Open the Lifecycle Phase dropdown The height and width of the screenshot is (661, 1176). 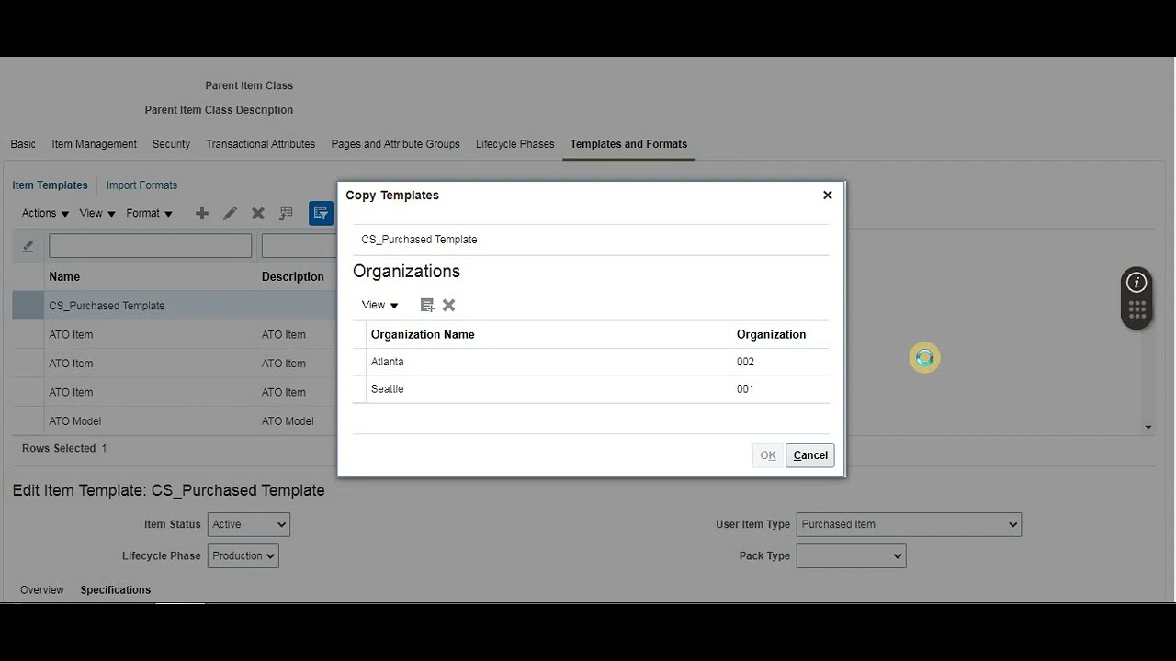pos(243,555)
